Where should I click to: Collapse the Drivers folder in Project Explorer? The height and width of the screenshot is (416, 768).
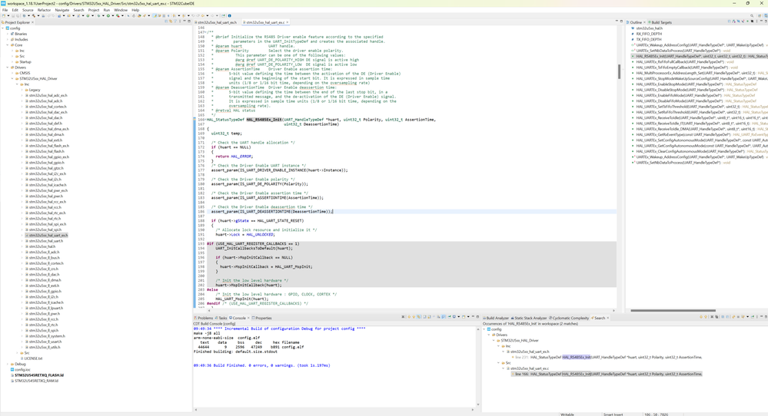[x=8, y=68]
